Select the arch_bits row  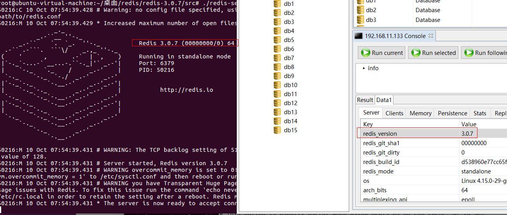[x=434, y=190]
